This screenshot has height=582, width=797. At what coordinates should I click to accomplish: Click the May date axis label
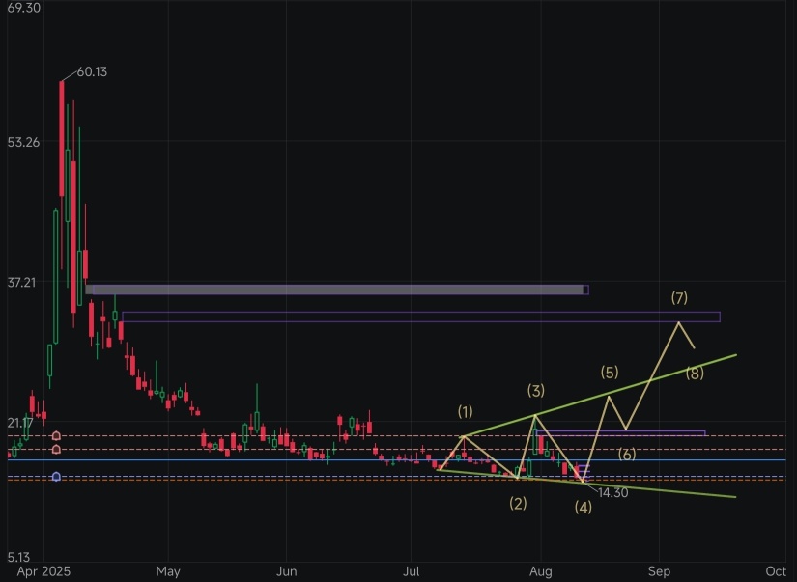point(168,571)
